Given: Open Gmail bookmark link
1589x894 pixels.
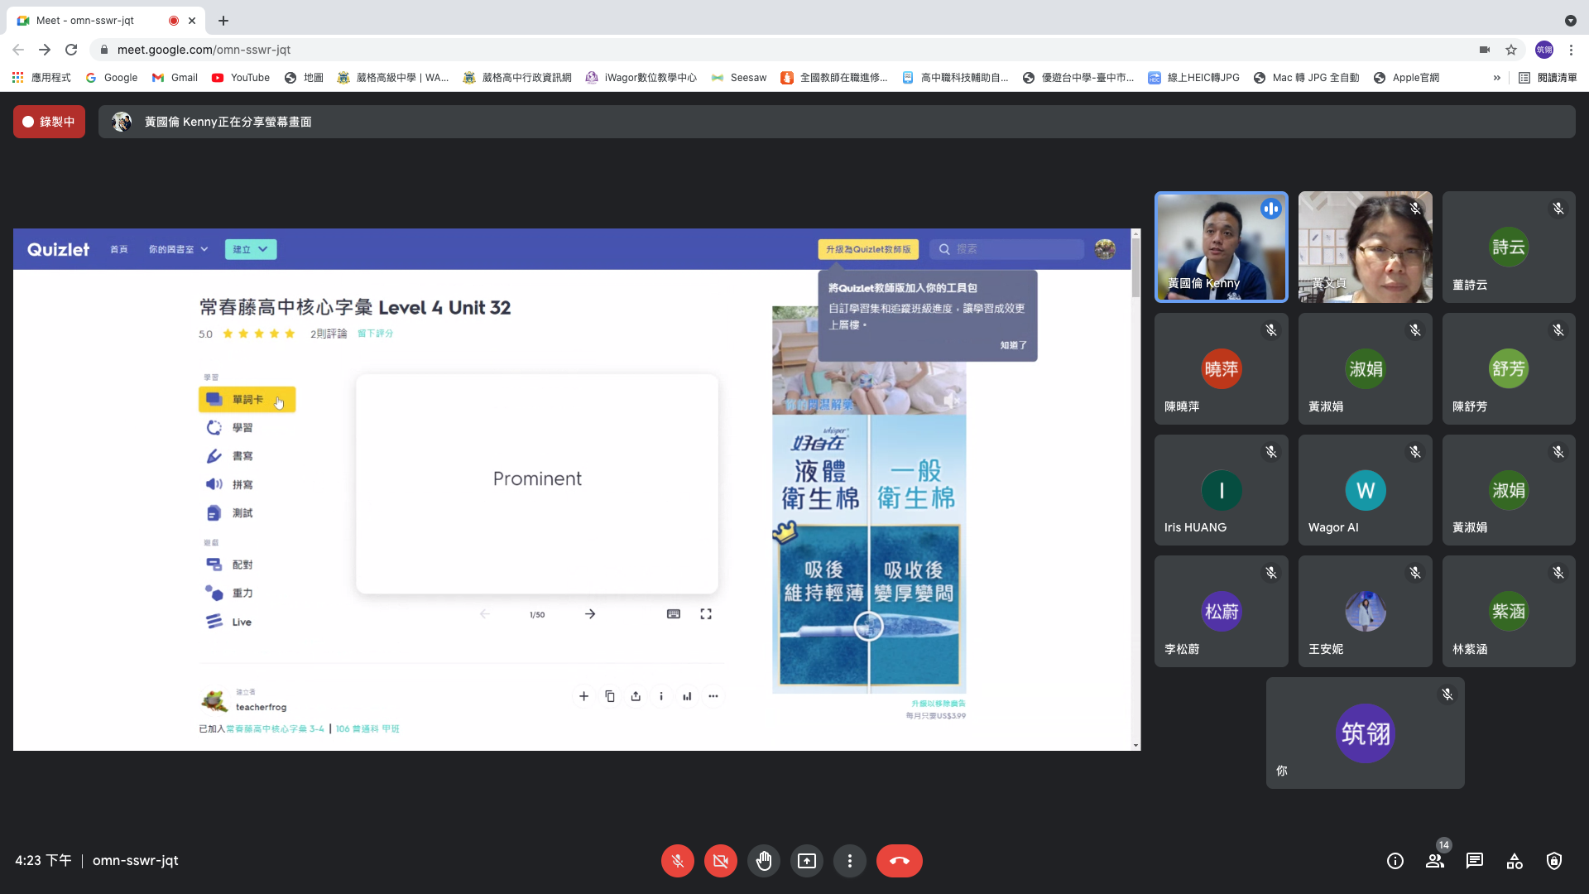Looking at the screenshot, I should pyautogui.click(x=175, y=78).
